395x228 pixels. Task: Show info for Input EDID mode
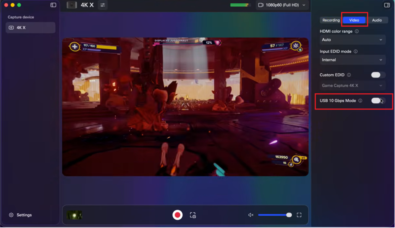355,51
